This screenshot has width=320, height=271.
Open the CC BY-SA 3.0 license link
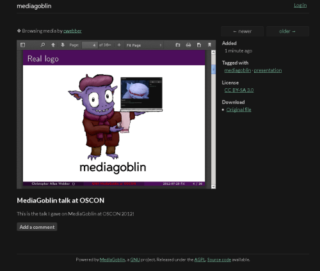(x=239, y=90)
